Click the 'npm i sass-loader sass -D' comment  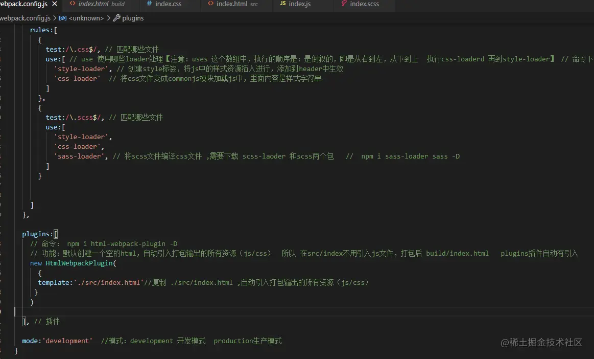[x=410, y=156]
